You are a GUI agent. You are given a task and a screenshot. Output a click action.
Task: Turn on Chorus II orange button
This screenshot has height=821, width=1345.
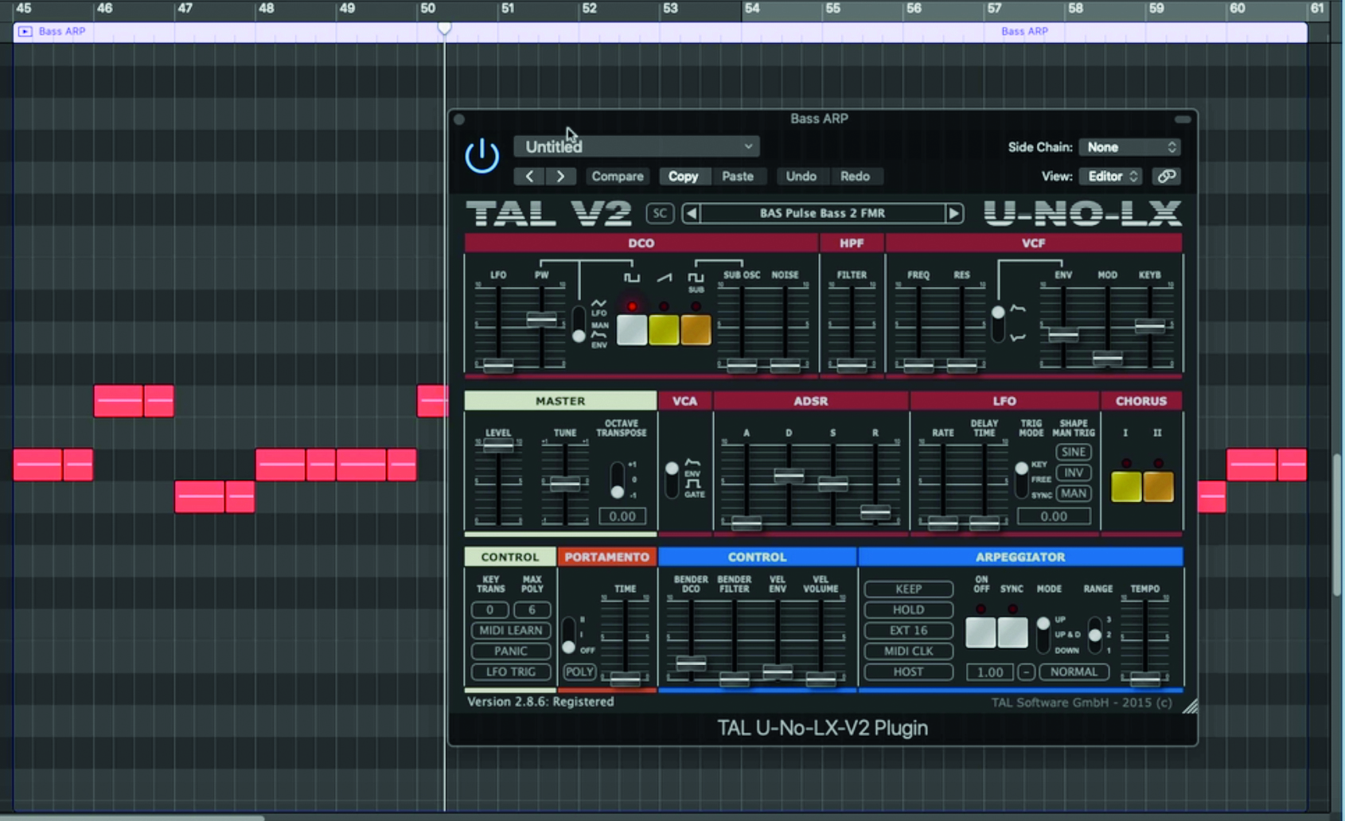coord(1158,487)
